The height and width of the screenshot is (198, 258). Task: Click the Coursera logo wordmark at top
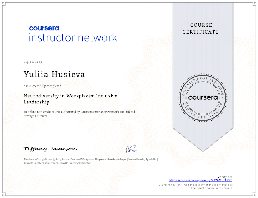[x=44, y=28]
